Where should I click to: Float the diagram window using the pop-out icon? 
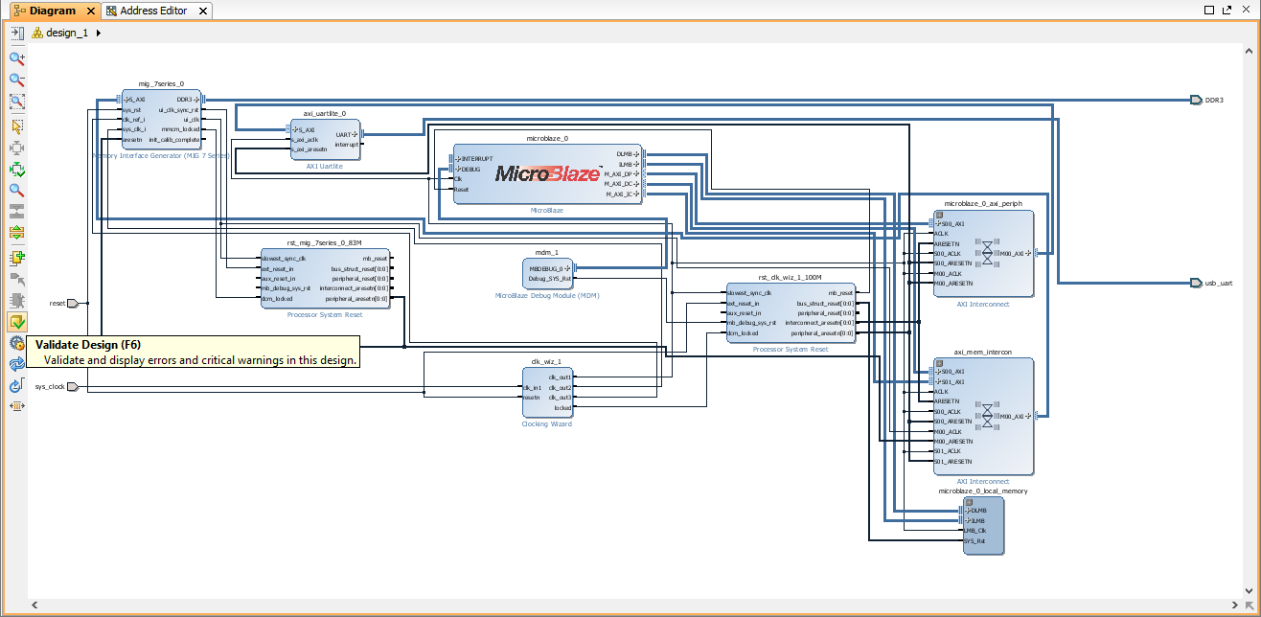click(1226, 11)
